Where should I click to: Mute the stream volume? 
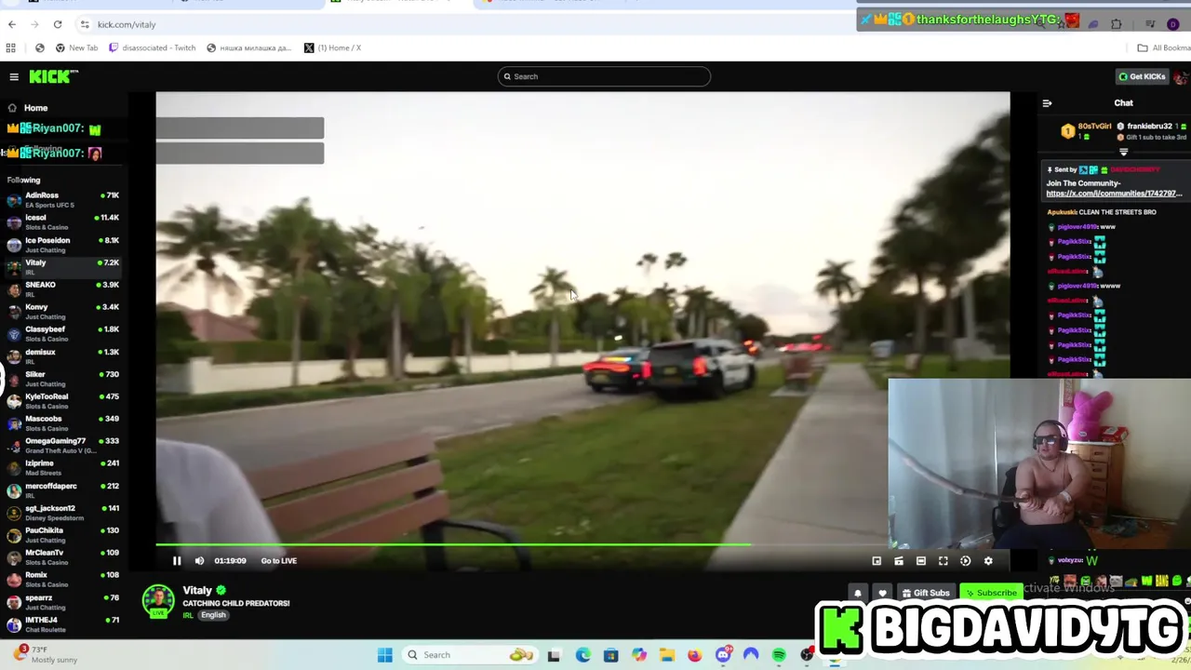tap(199, 561)
